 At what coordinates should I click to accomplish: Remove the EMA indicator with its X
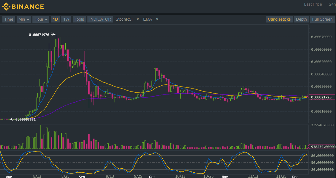tap(157, 19)
